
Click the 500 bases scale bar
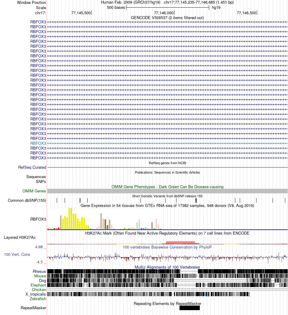tap(168, 8)
